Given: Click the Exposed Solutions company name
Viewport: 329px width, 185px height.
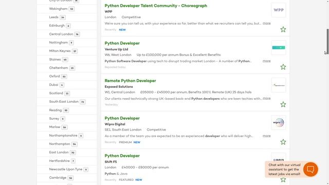Looking at the screenshot, I should [119, 87].
